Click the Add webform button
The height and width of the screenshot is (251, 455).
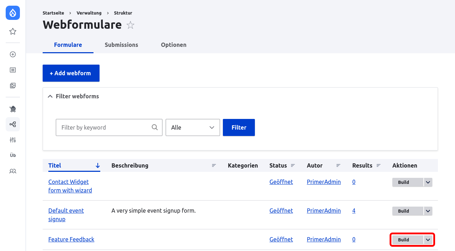click(x=71, y=73)
